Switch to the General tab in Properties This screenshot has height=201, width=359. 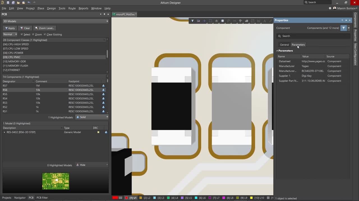(x=284, y=45)
